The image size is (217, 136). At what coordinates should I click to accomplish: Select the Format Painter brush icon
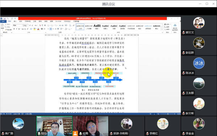(6, 30)
